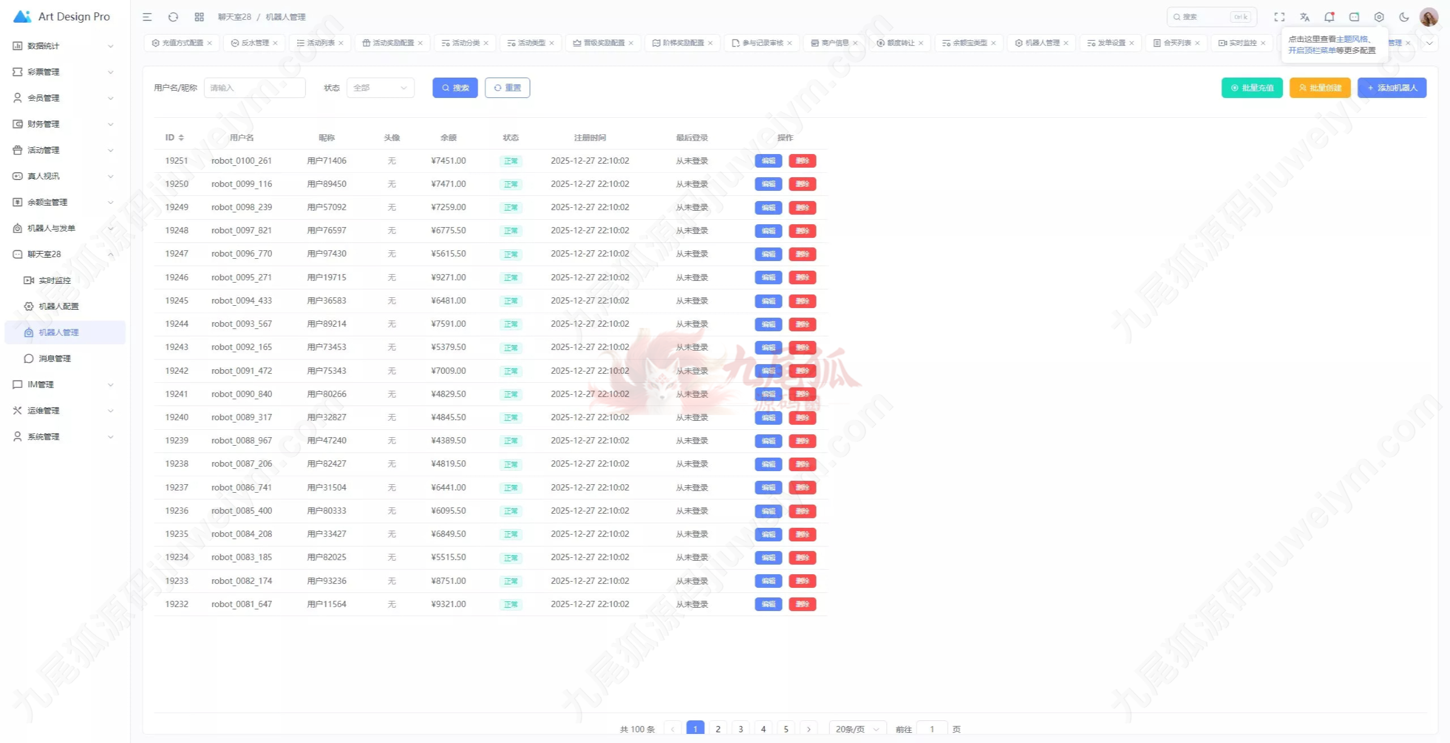
Task: Open the notifications bell icon
Action: pos(1329,17)
